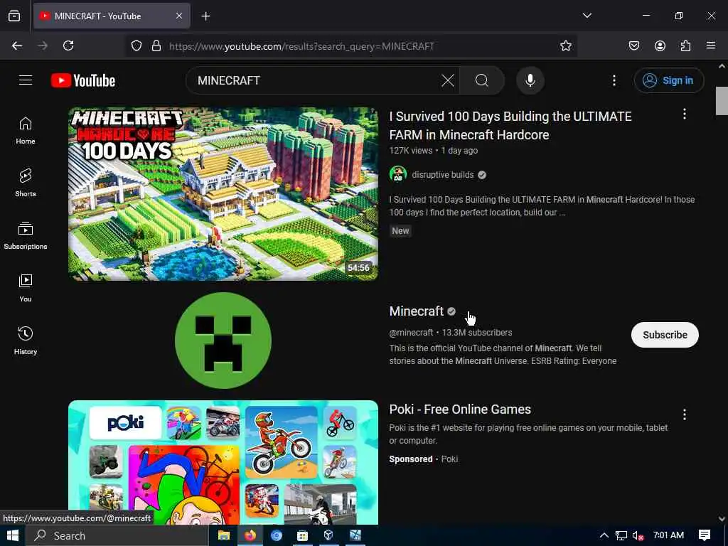Click the Firefox taskbar icon

point(250,535)
